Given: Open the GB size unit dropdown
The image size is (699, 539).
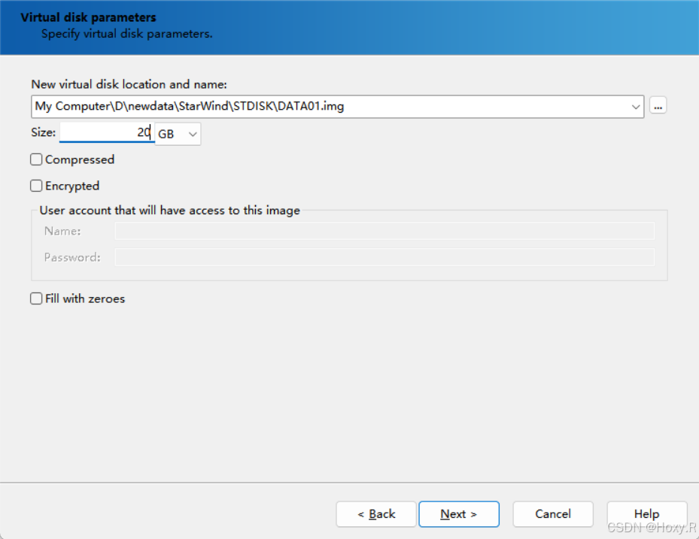Looking at the screenshot, I should click(x=178, y=134).
